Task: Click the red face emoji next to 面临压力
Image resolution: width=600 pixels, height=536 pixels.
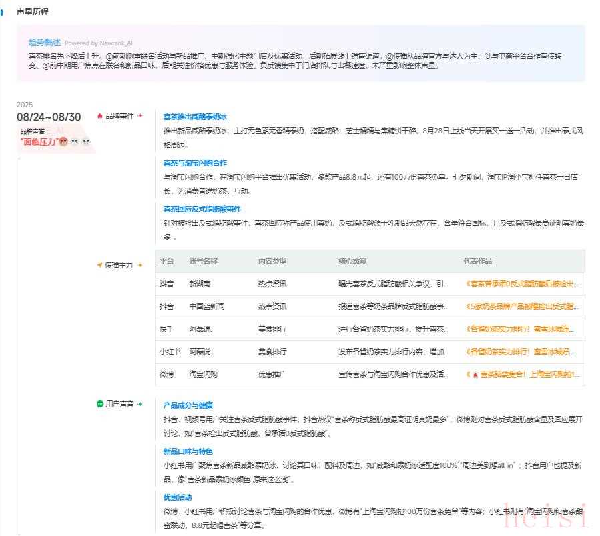Action: (63, 142)
